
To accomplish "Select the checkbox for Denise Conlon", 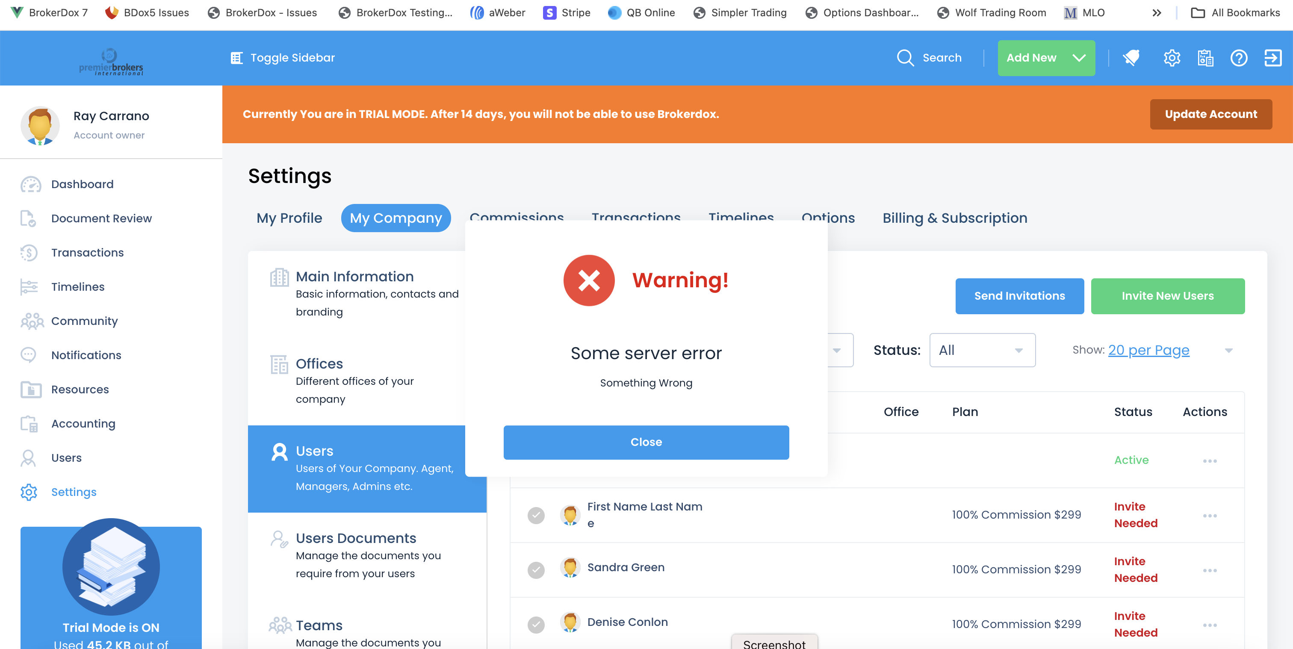I will pyautogui.click(x=536, y=624).
